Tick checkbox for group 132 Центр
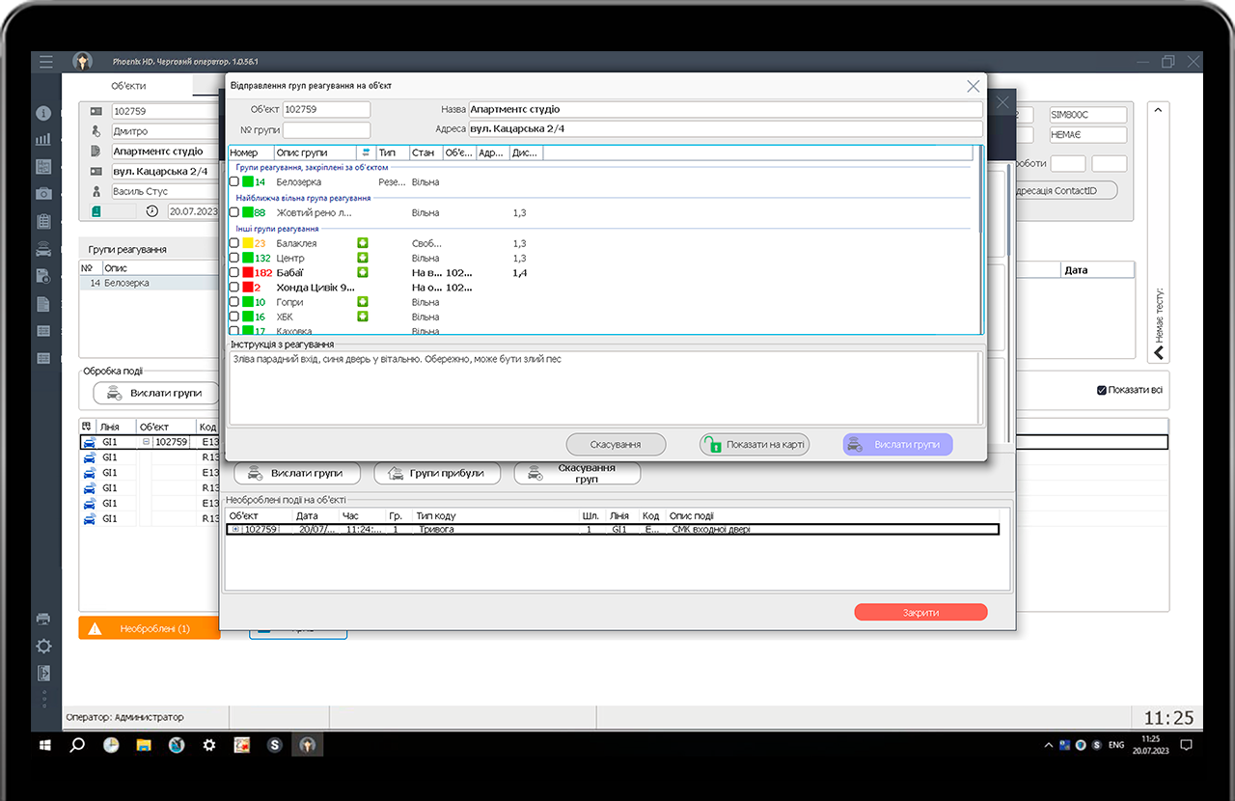The width and height of the screenshot is (1235, 801). click(234, 259)
